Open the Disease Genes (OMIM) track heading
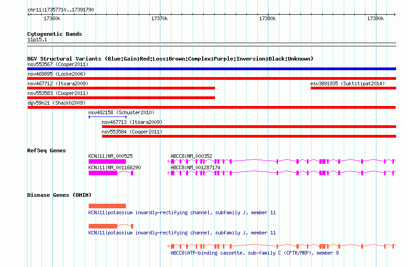Viewport: 409px width, 267px height. (59, 195)
